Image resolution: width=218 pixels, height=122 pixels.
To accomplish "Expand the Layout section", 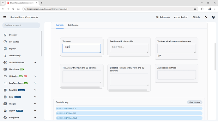I will click(x=35, y=111).
